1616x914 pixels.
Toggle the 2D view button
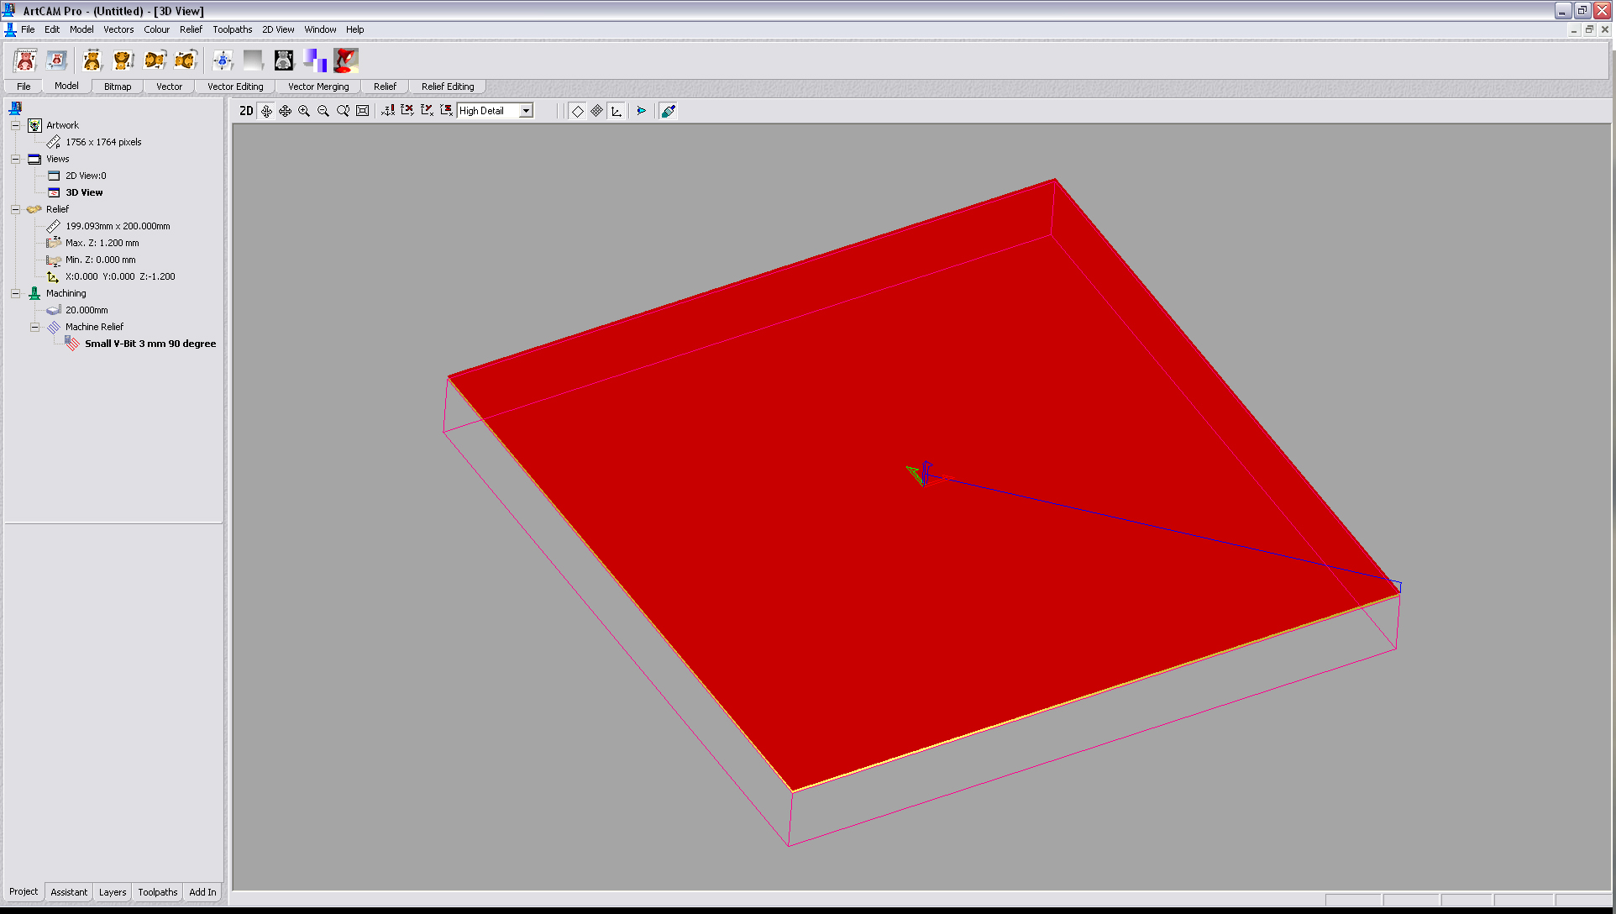point(246,111)
